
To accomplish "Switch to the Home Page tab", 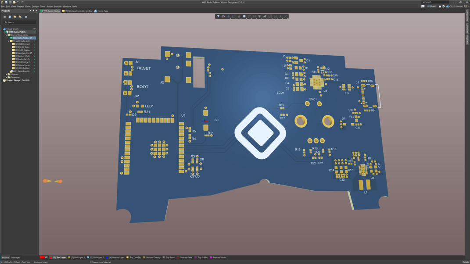I will point(101,11).
